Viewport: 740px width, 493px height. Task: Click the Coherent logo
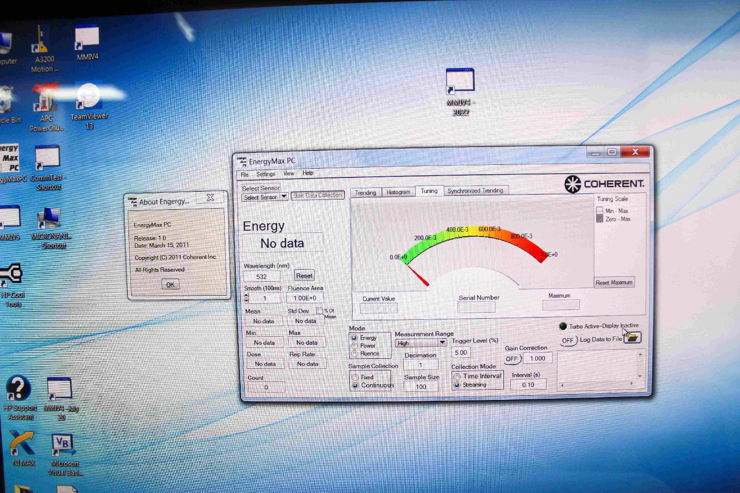coord(604,184)
